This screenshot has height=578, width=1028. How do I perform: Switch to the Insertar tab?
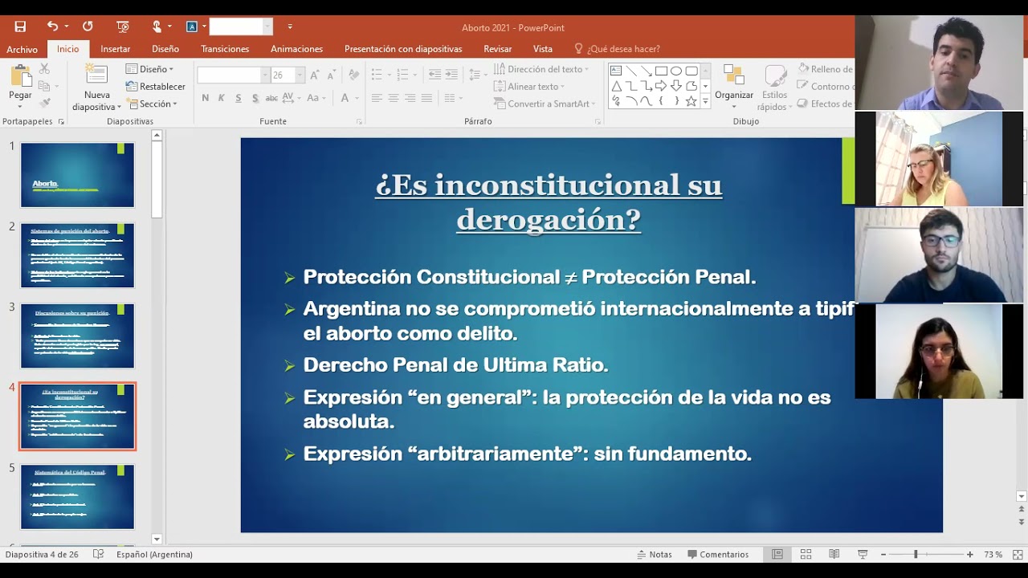point(115,49)
